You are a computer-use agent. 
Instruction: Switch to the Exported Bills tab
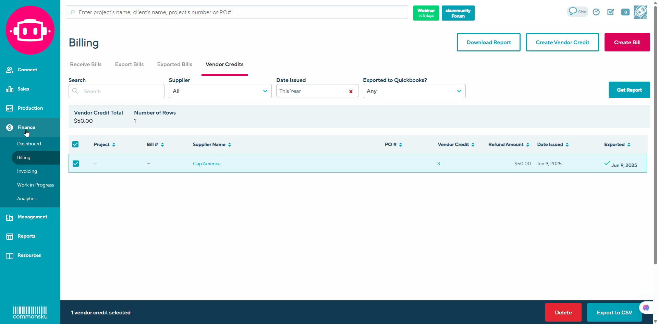click(x=174, y=64)
